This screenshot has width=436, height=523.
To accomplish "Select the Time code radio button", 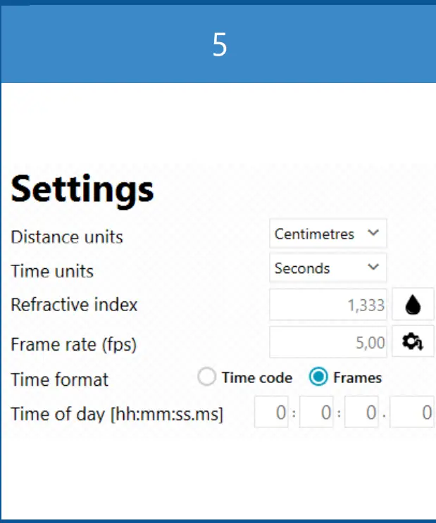I will pyautogui.click(x=207, y=378).
